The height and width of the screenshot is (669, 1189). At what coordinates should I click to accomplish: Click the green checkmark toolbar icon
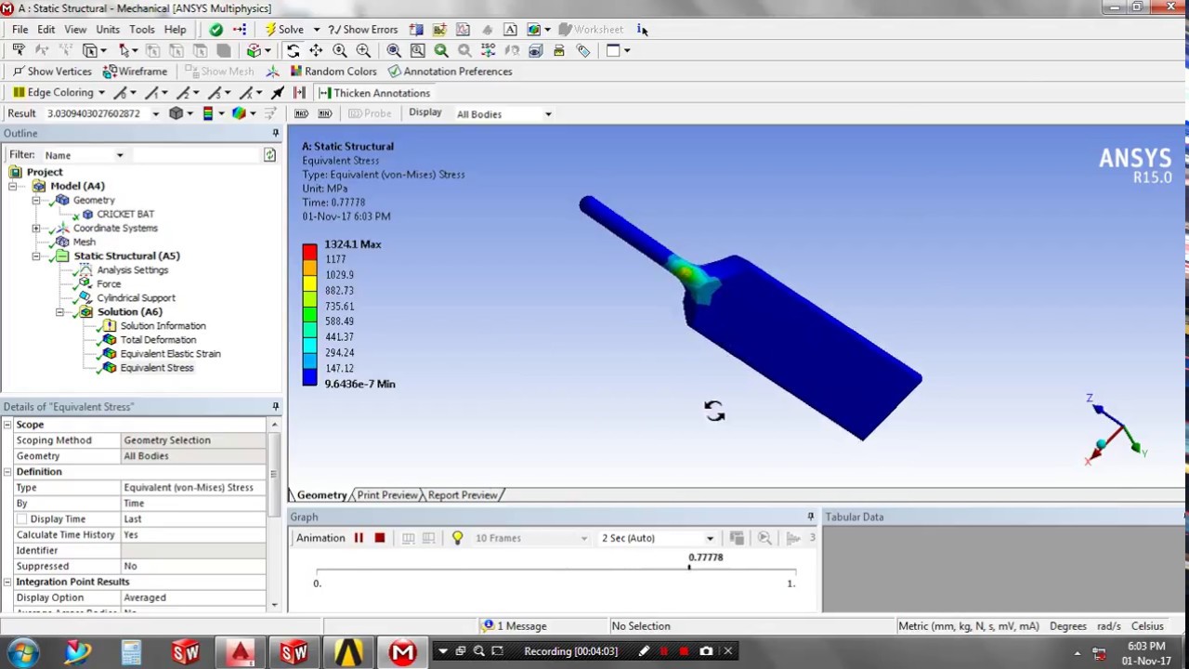pyautogui.click(x=216, y=30)
